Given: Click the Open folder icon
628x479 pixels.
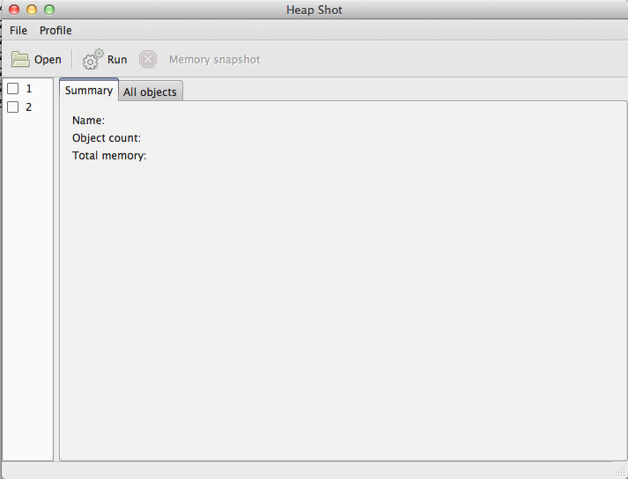Looking at the screenshot, I should 20,60.
